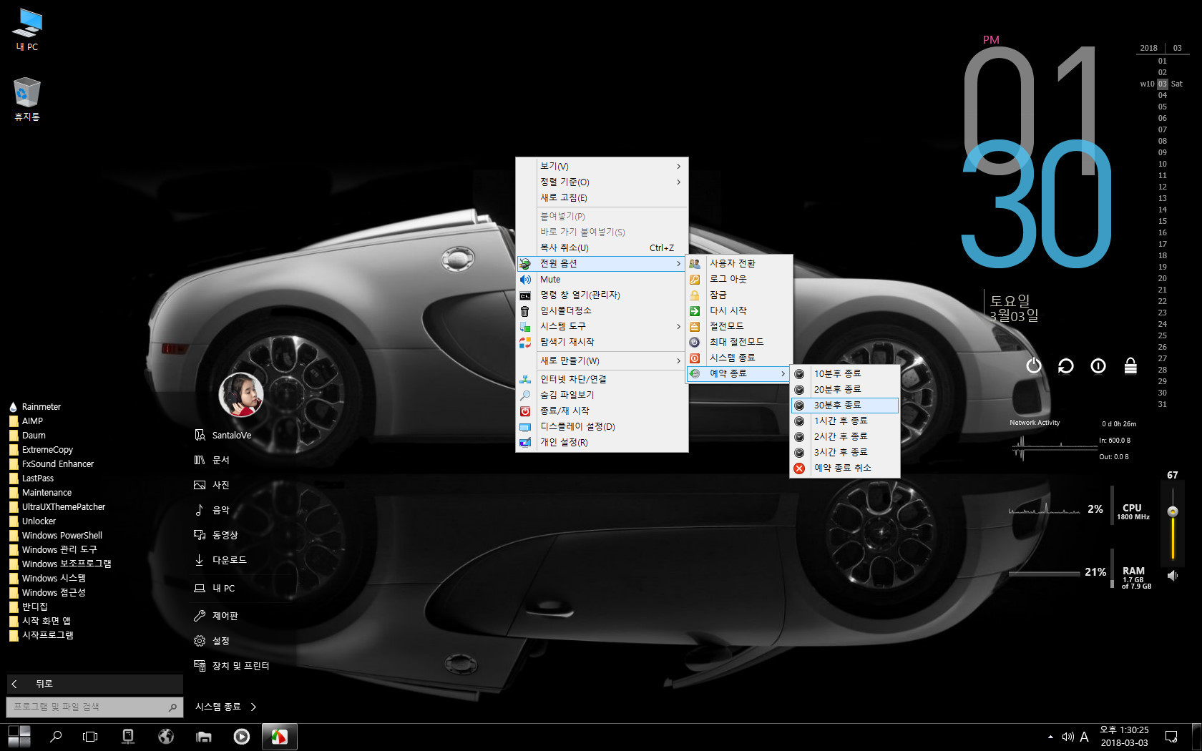Click the Rainmeter restart icon

(x=1065, y=365)
